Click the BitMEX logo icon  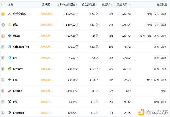[10, 91]
